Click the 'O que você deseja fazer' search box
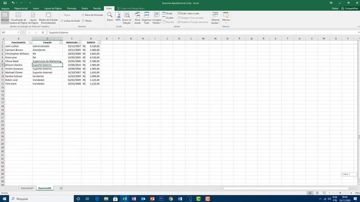The height and width of the screenshot is (202, 360). click(132, 8)
